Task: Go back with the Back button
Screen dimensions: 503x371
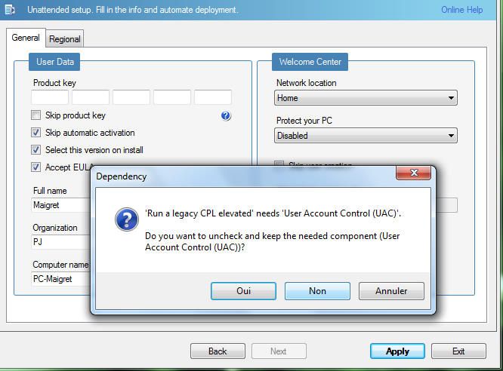Action: click(x=218, y=351)
